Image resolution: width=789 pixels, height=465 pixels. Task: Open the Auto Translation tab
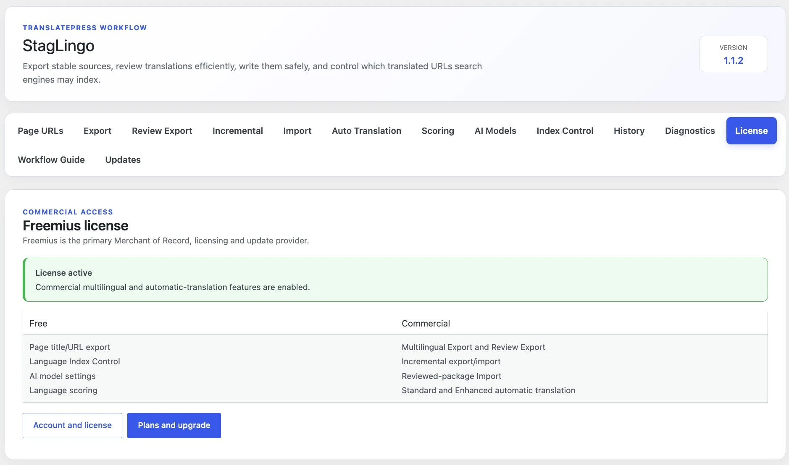click(366, 131)
